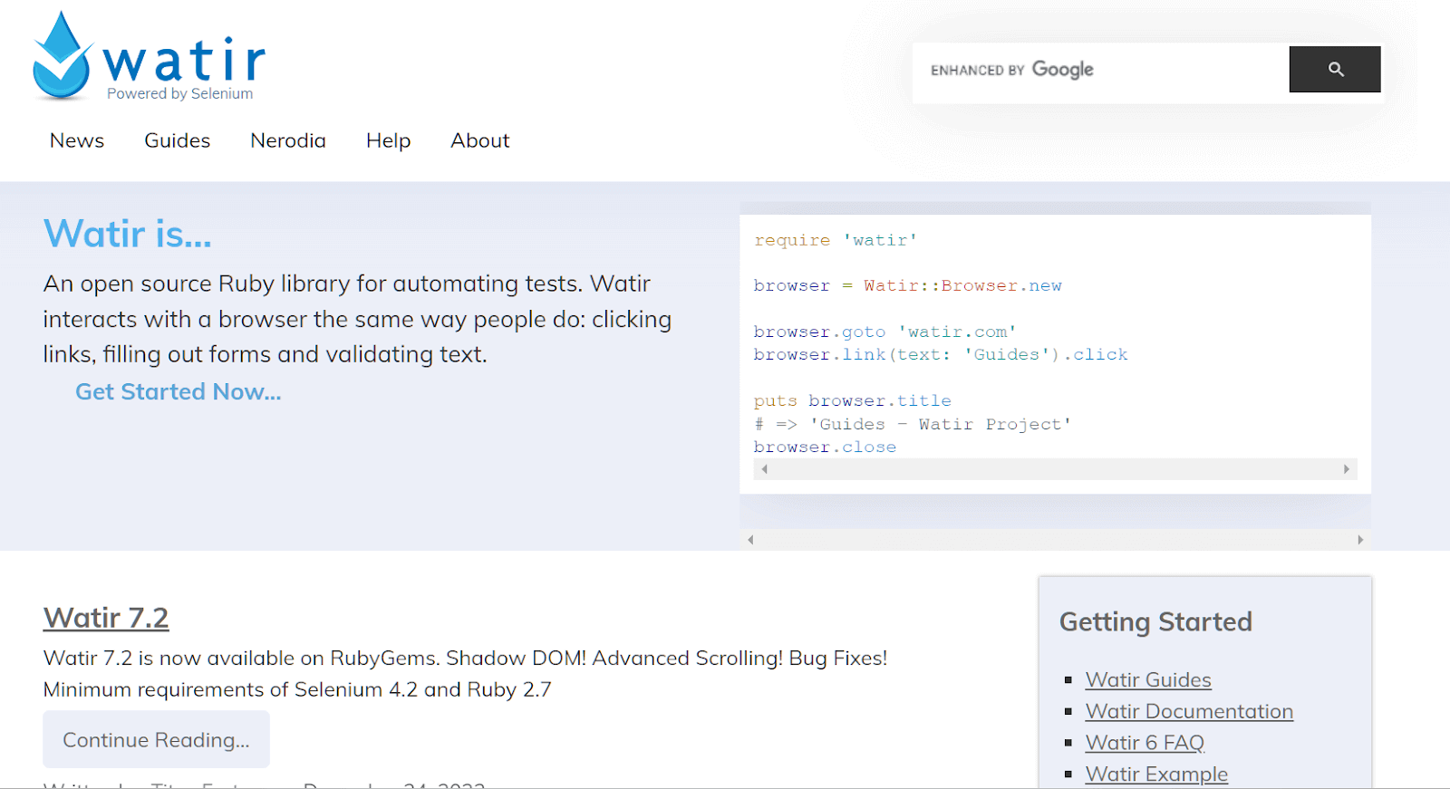Click the code block horizontal scrollbar track

pyautogui.click(x=1055, y=469)
